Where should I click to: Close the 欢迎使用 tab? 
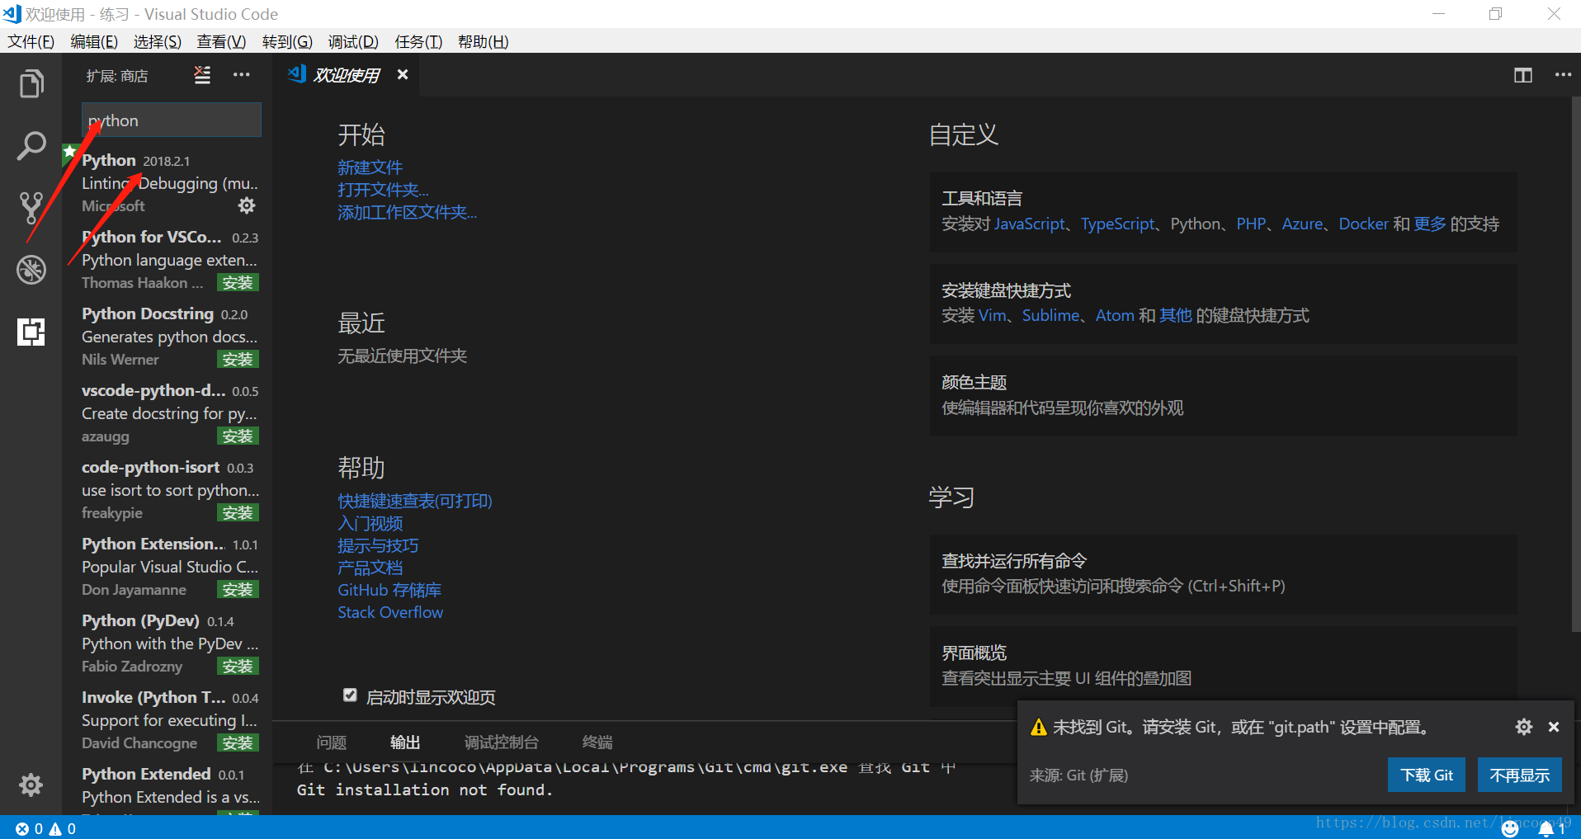(403, 74)
